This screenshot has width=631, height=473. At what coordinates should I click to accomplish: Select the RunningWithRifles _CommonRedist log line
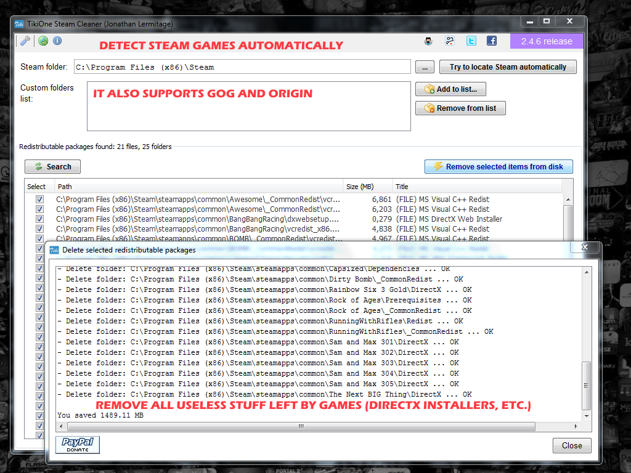tap(275, 331)
